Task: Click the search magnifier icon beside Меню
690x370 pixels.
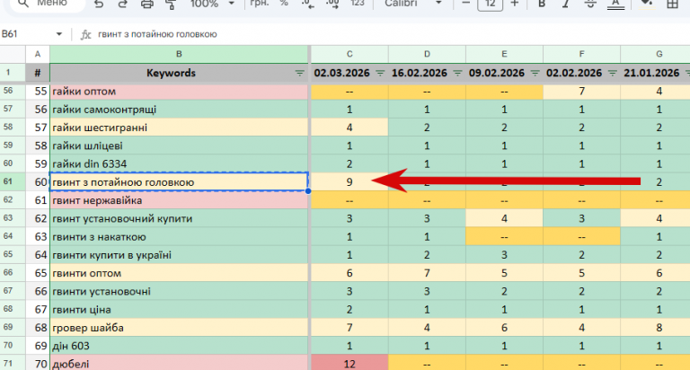Action: 23,4
